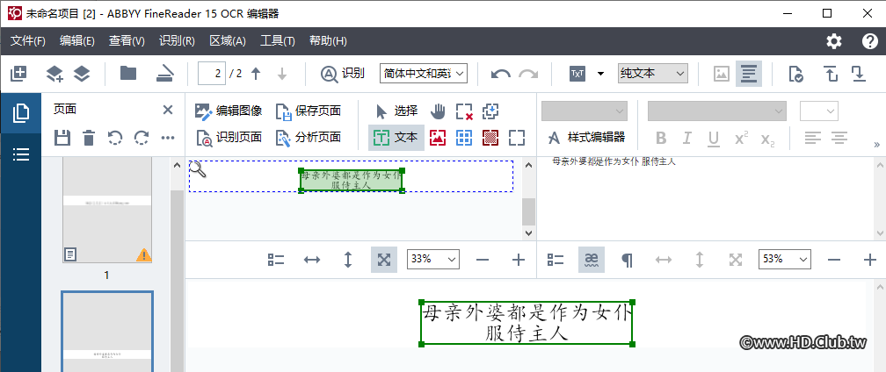
Task: Click the 识别 recognize button
Action: coord(343,74)
